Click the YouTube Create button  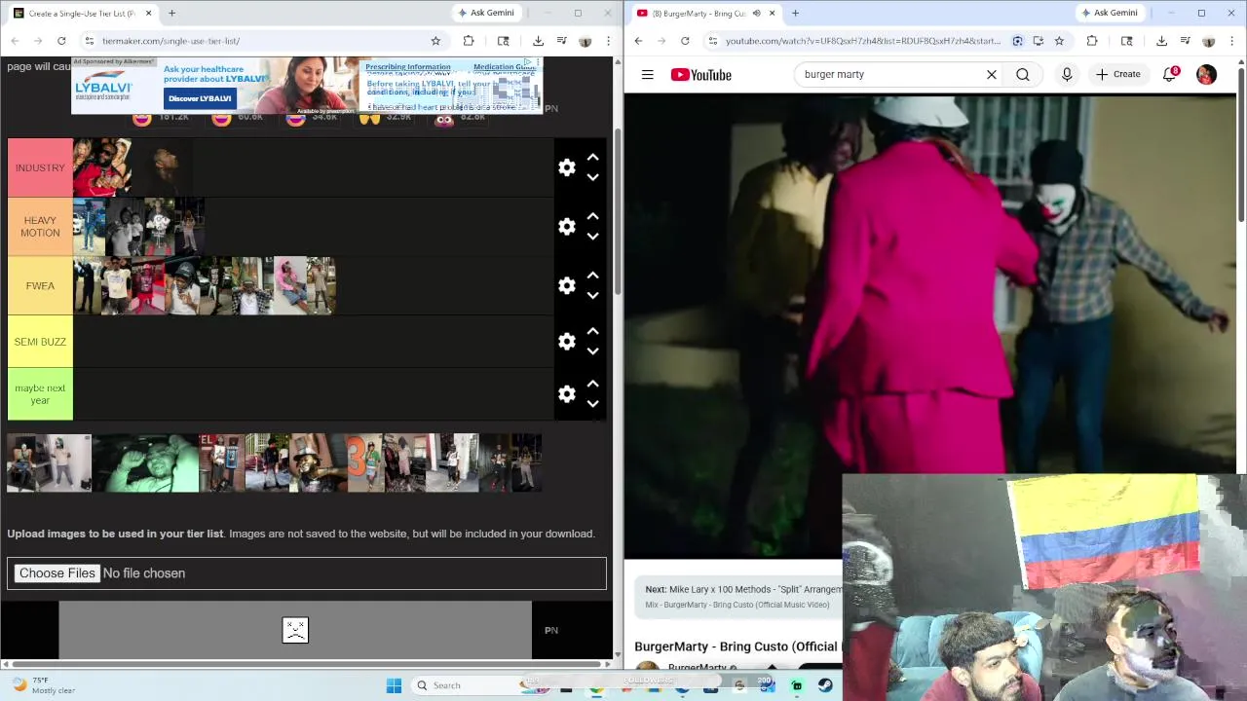[x=1117, y=74]
